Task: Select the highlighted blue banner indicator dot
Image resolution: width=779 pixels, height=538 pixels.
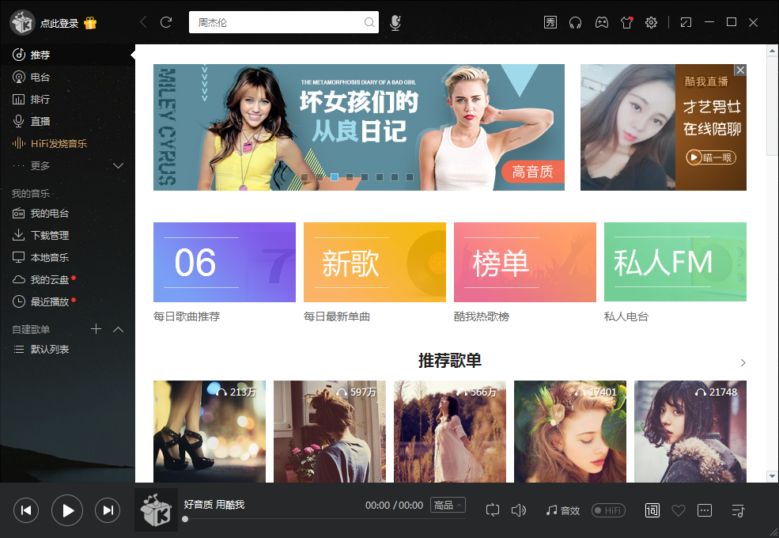Action: point(335,177)
